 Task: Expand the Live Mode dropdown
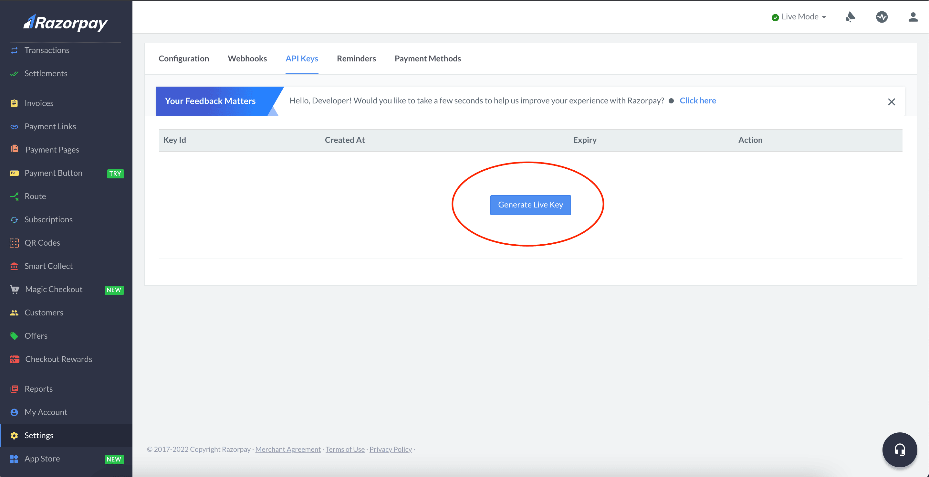click(799, 17)
